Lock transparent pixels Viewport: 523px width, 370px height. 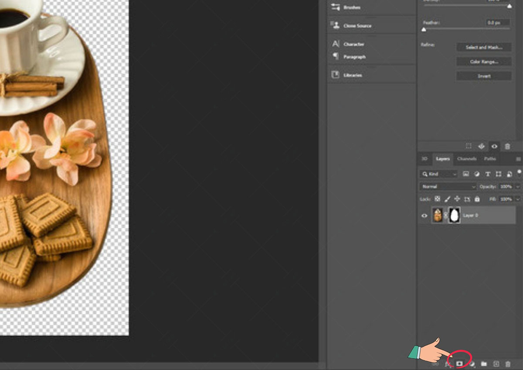point(437,199)
